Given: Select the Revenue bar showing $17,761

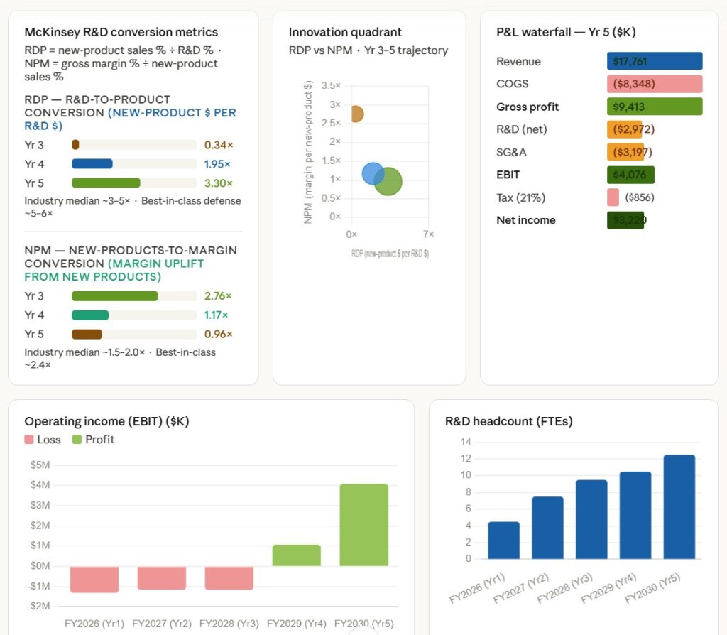Looking at the screenshot, I should click(655, 61).
